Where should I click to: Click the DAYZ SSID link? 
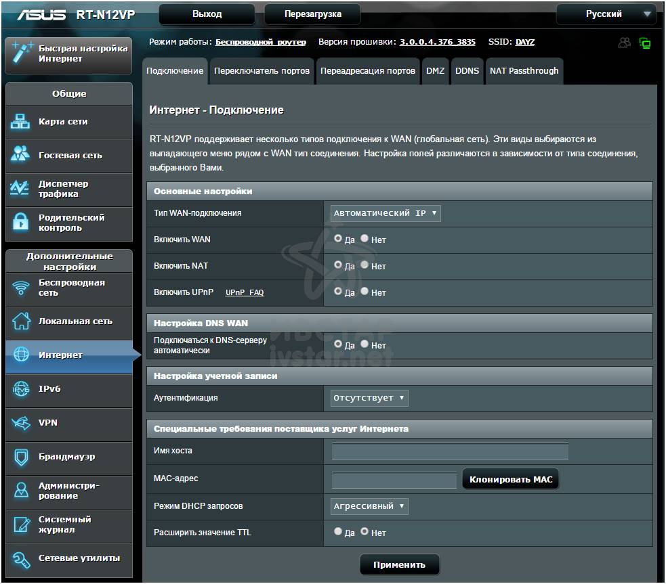(525, 42)
